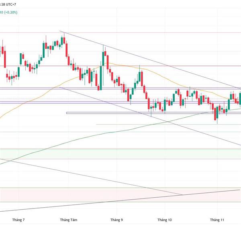Click the (+0.20%) price change value
Viewport: 241px width, 241px height.
[x=11, y=12]
